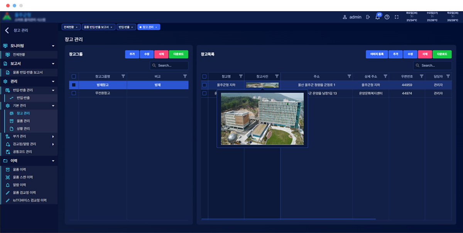Screen dimensions: 463x233
Task: Click the horizontal scrollbar under 창고목록 table
Action: pos(289,219)
